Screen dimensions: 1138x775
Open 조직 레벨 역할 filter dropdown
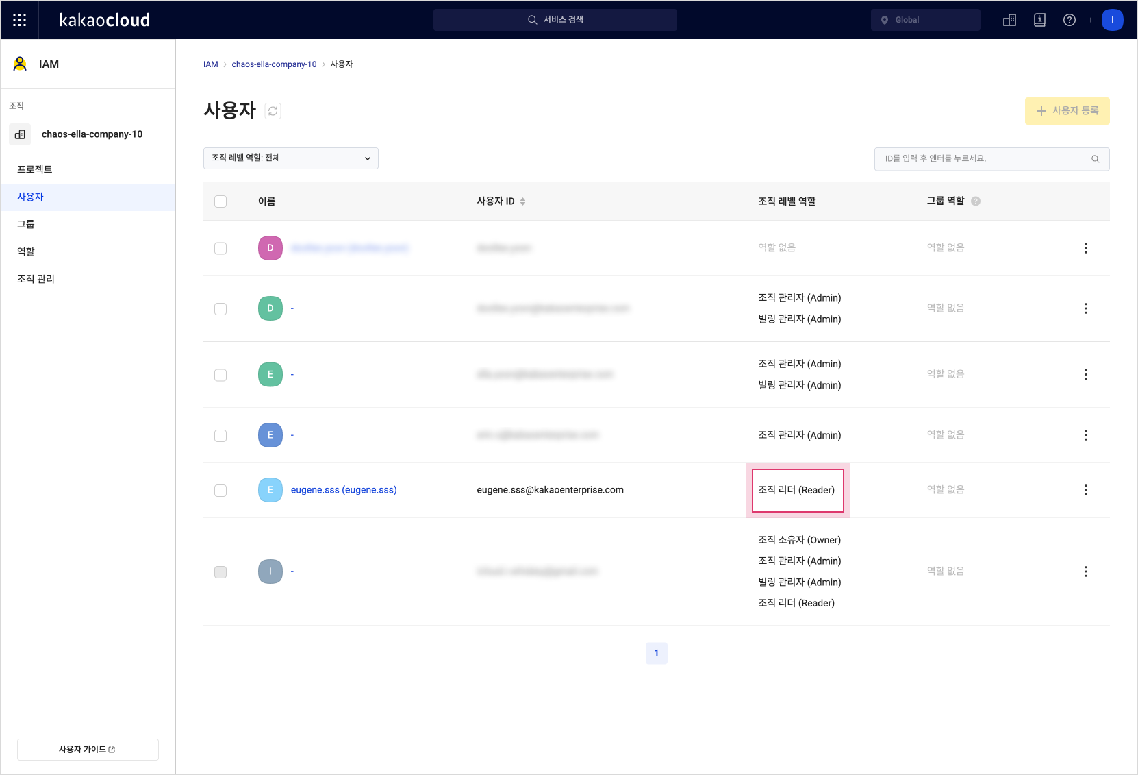291,158
